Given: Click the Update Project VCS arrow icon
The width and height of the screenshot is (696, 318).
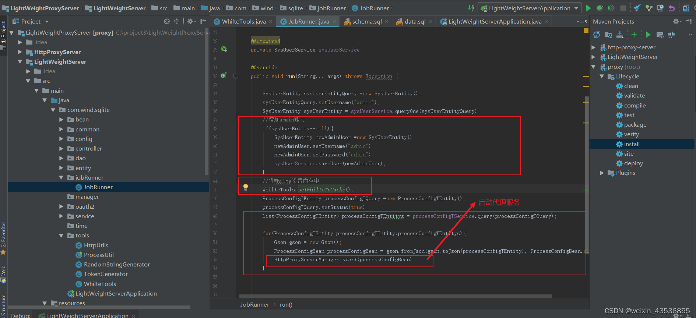Looking at the screenshot, I should [x=637, y=8].
